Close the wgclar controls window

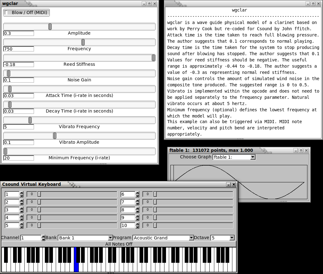coord(155,3)
